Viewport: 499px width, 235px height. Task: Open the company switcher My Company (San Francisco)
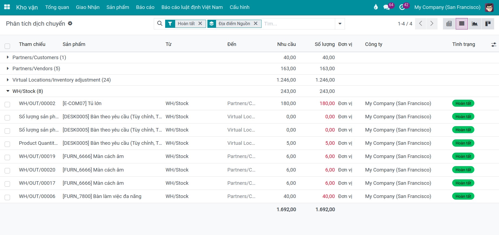[x=447, y=7]
